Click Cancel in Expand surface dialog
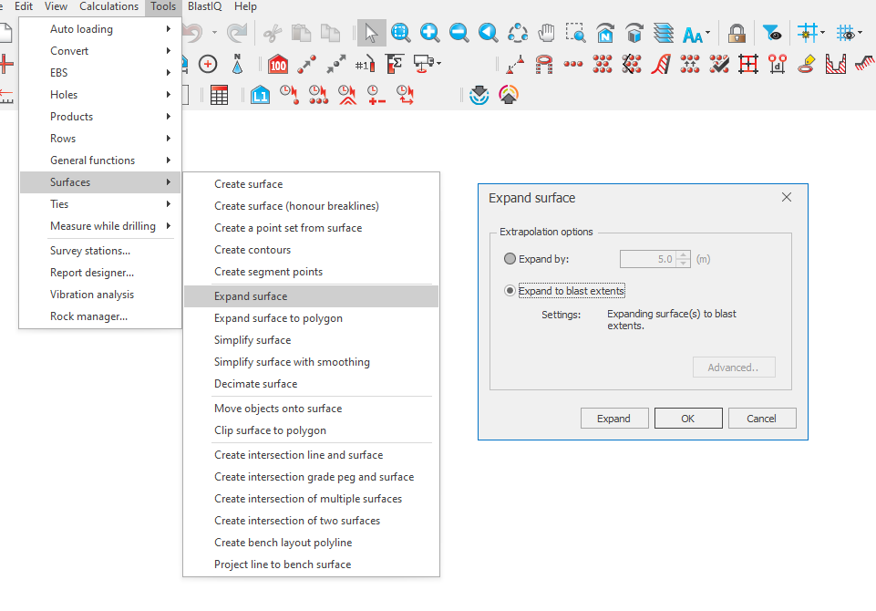Screen dimensions: 876x611 pyautogui.click(x=762, y=419)
